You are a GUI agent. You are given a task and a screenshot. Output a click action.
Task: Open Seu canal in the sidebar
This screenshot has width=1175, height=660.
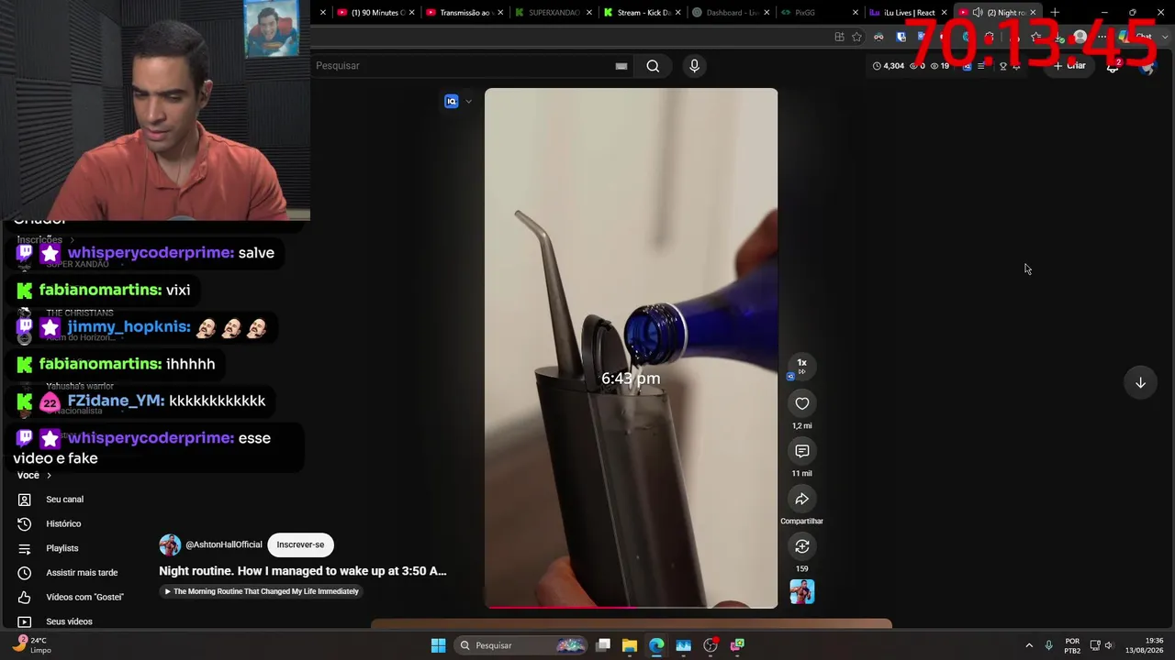coord(64,500)
